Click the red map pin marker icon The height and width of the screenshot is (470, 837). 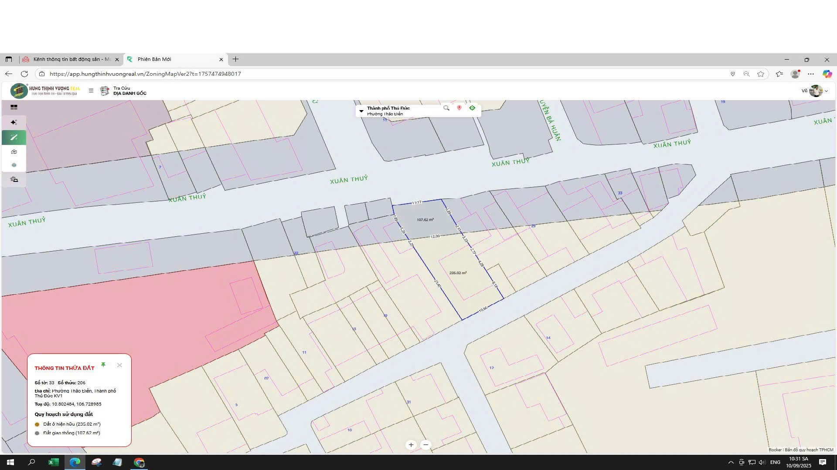pos(459,108)
